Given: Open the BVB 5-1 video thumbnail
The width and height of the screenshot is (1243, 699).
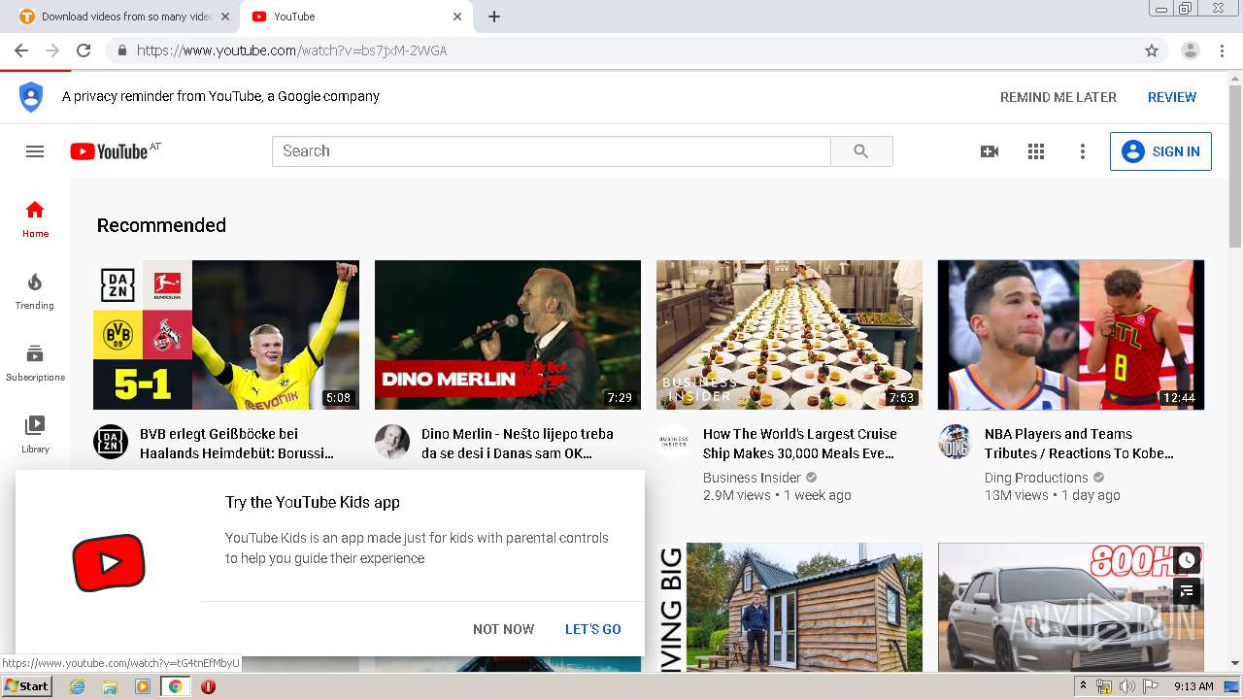Looking at the screenshot, I should tap(226, 335).
